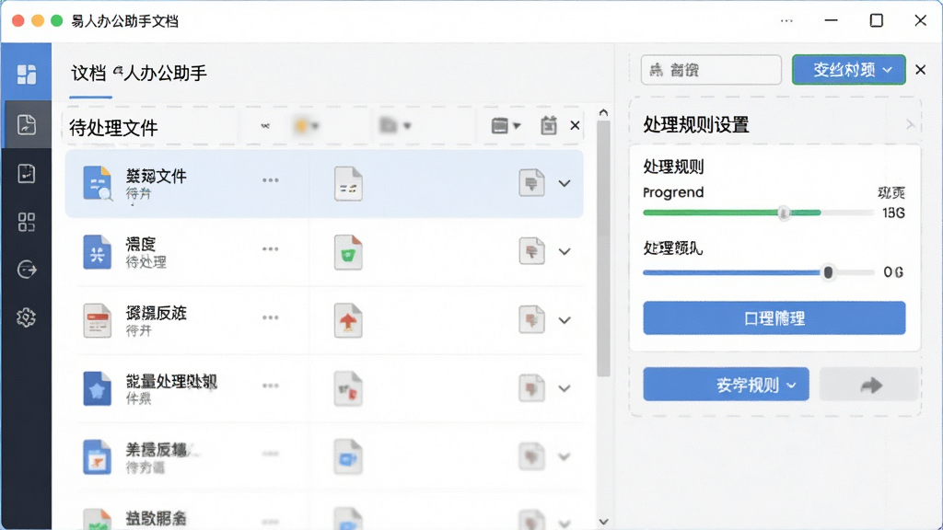Click the 待处理 row's comment note icon
Viewport: 943px width, 530px height.
click(531, 251)
